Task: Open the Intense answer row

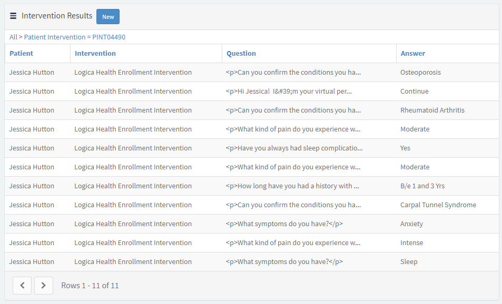Action: [x=252, y=242]
